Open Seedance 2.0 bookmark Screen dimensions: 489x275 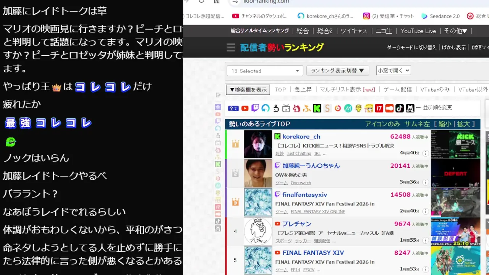pos(440,16)
